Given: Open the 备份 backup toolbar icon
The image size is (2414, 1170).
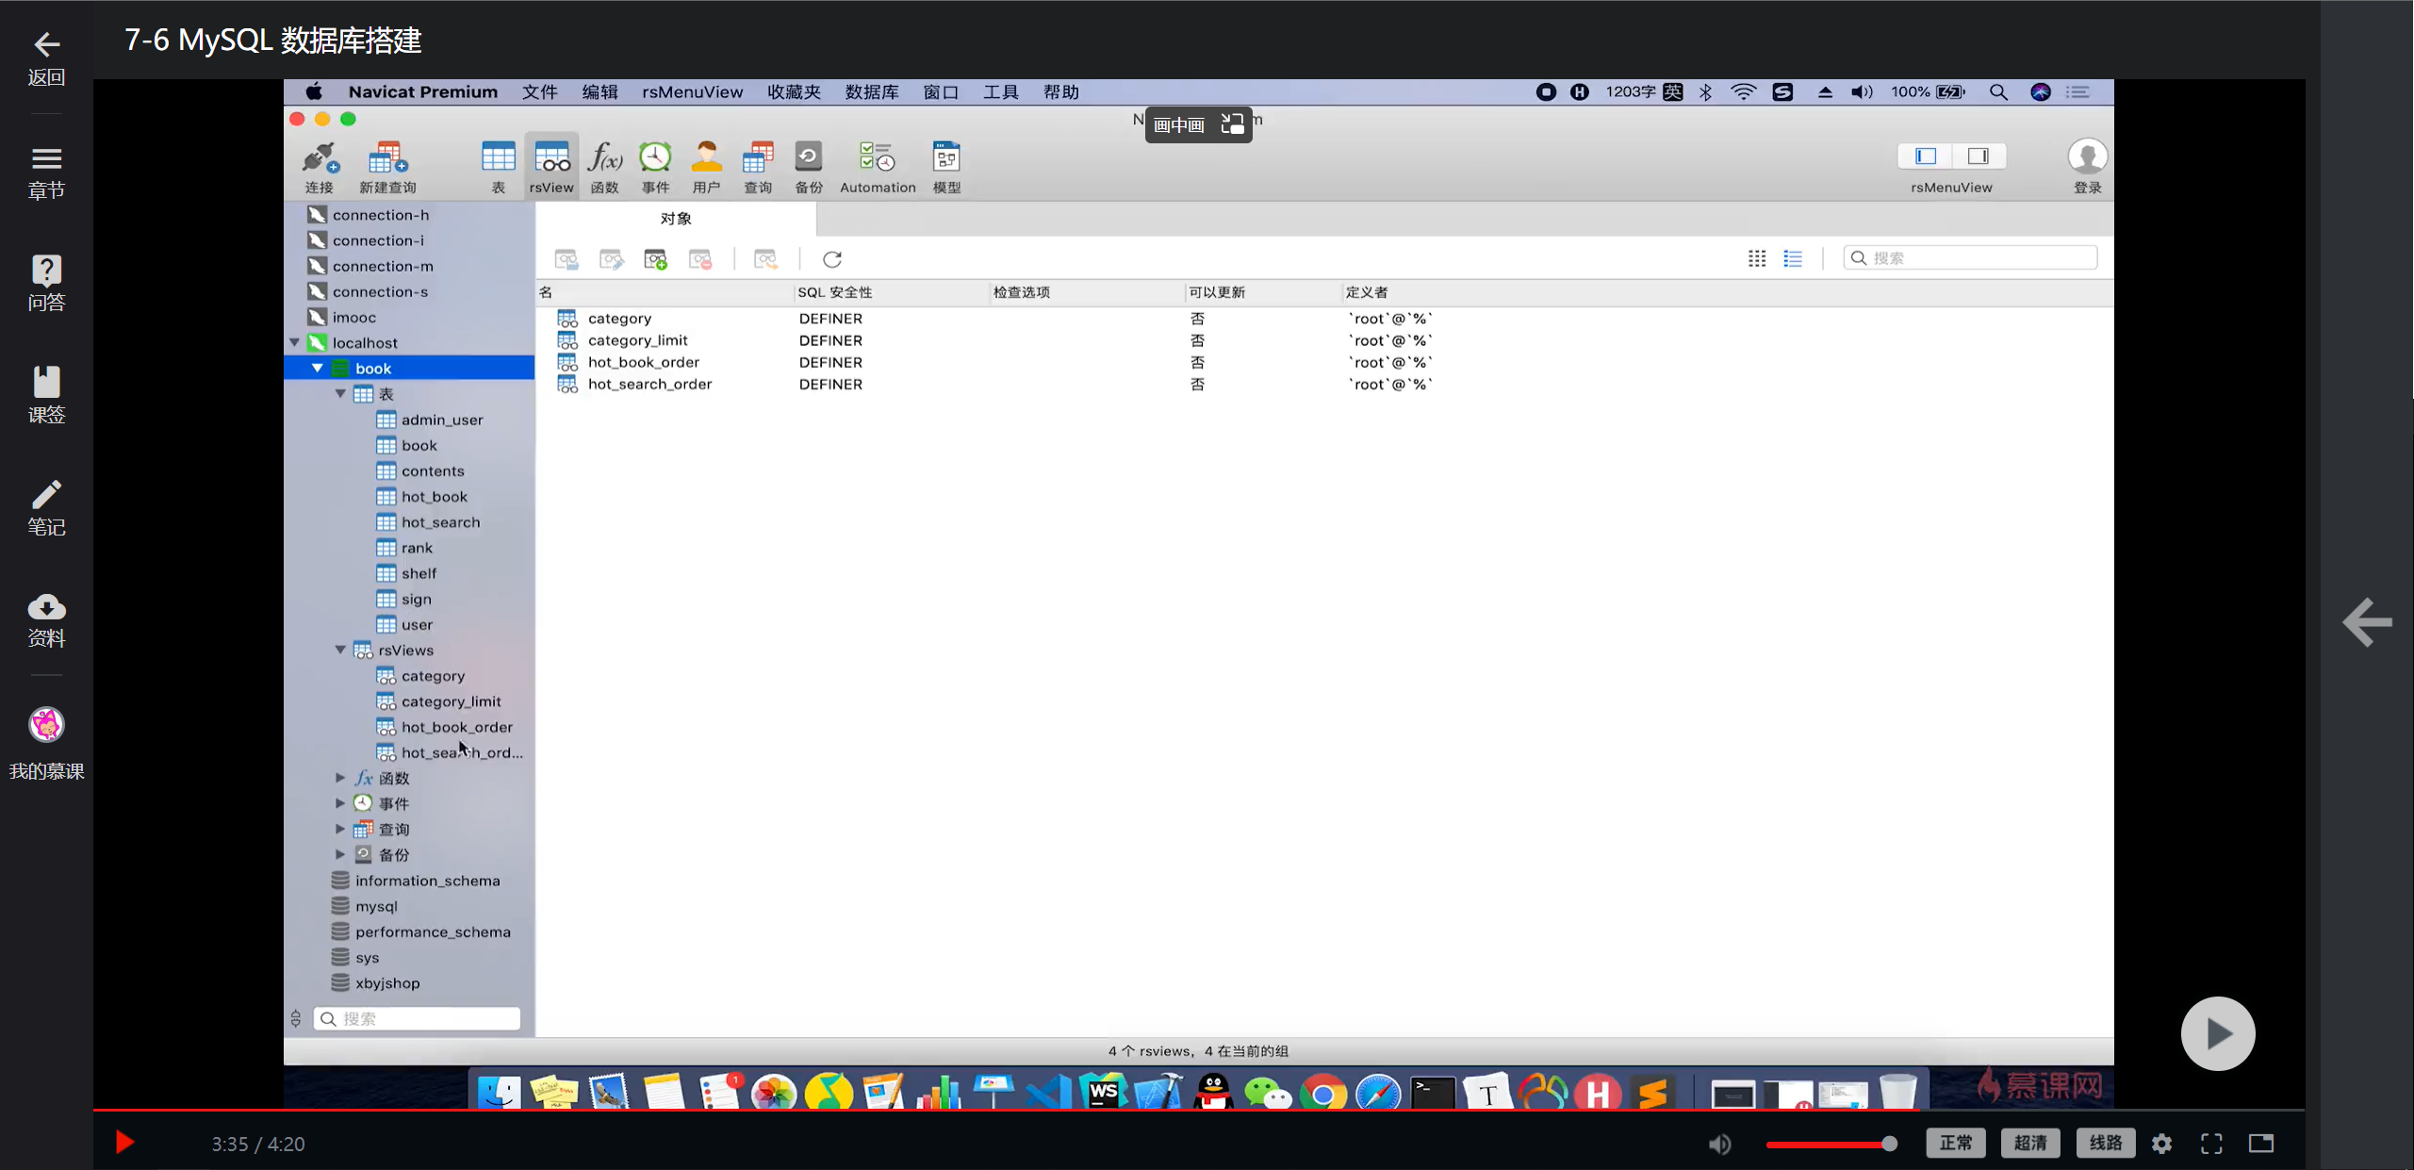Looking at the screenshot, I should pyautogui.click(x=809, y=167).
